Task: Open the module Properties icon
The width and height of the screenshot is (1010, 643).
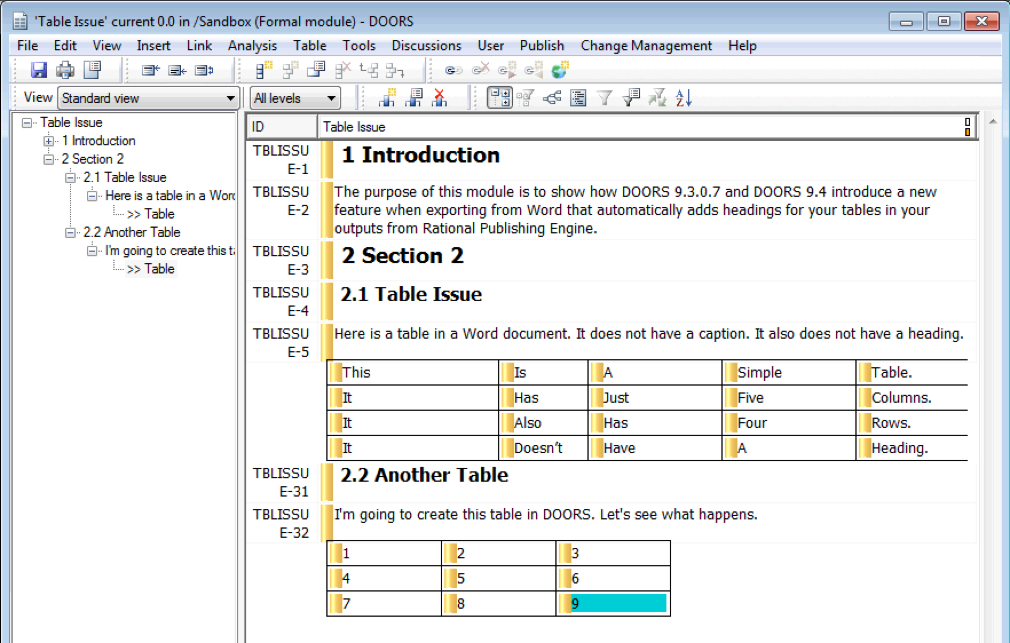Action: [x=92, y=70]
